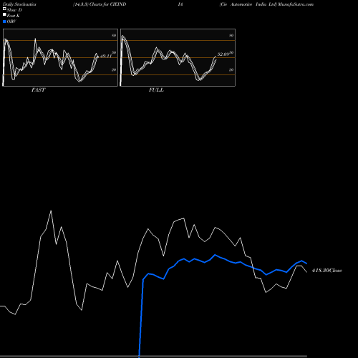Click the FULL chart label
The image size is (358, 358).
[156, 90]
